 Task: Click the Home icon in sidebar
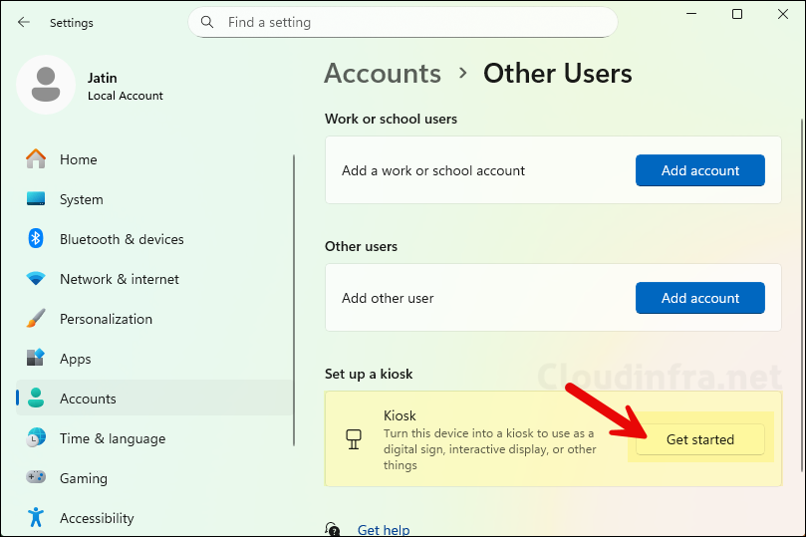coord(36,159)
